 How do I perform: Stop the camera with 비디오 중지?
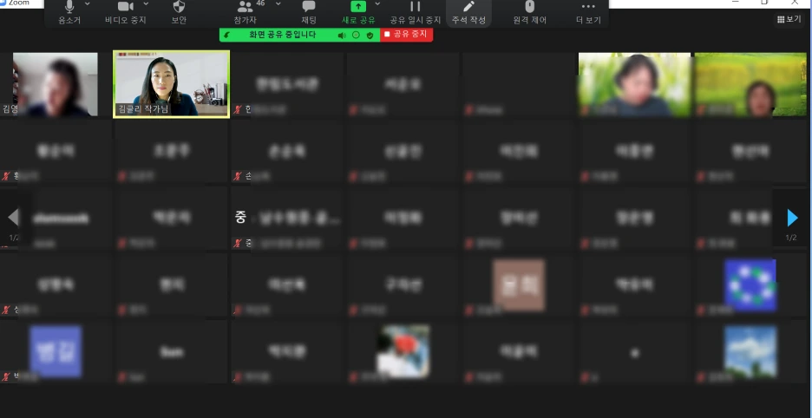[125, 13]
